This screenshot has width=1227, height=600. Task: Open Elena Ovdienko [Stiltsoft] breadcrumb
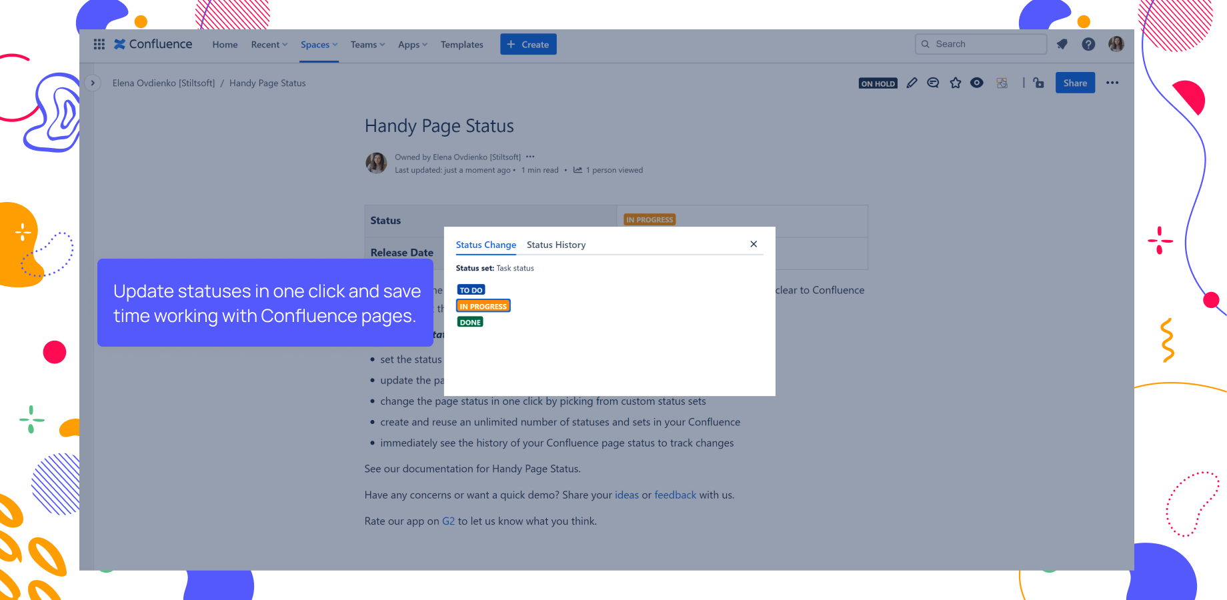pos(163,83)
